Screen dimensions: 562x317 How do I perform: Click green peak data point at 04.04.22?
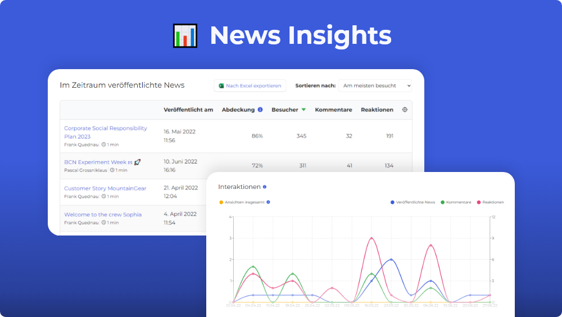point(253,267)
